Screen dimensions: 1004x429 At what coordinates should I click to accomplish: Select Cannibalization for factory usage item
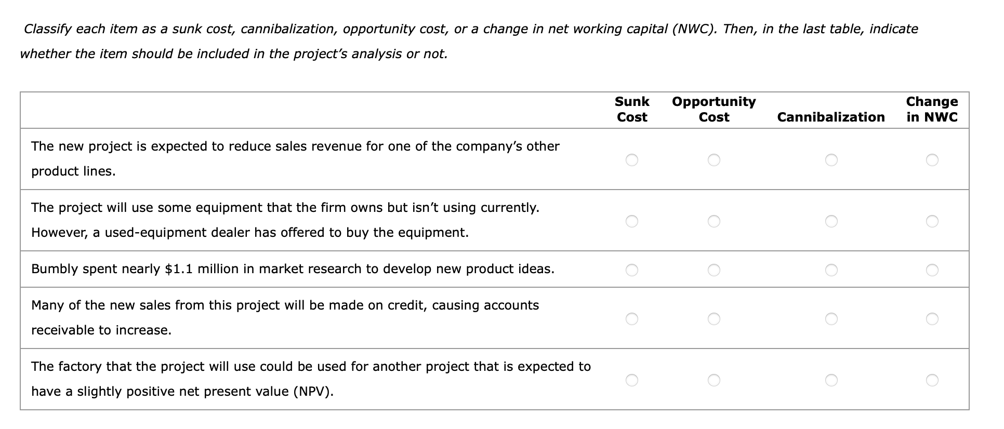(x=832, y=380)
